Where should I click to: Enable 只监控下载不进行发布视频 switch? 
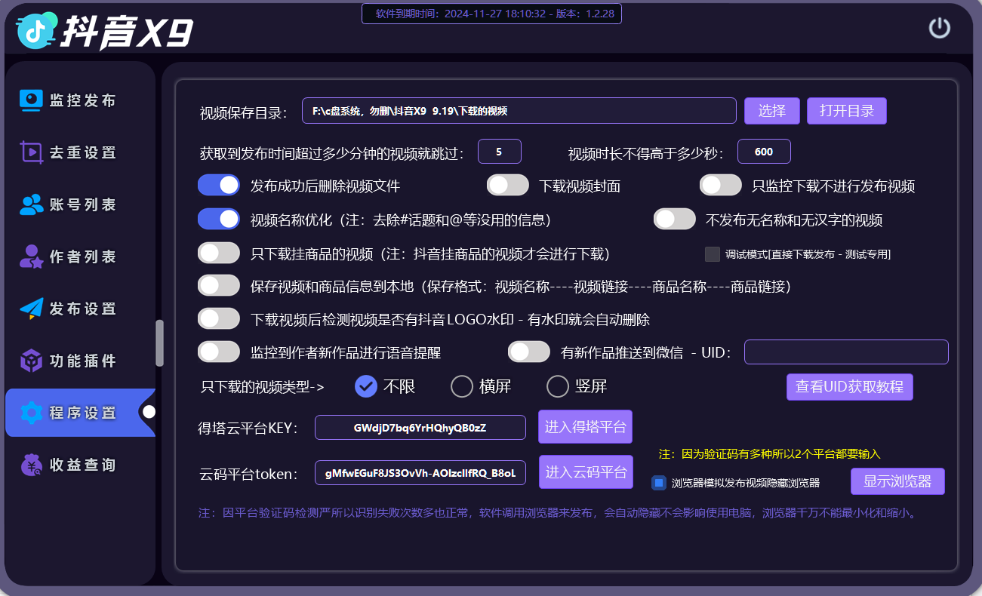point(721,185)
